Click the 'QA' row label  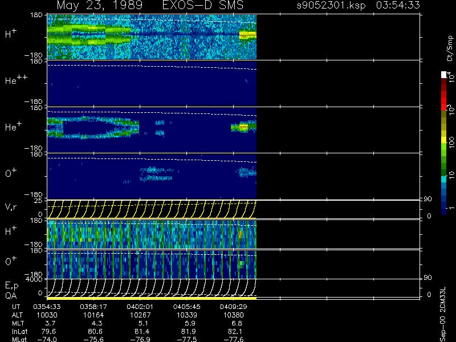tap(11, 296)
